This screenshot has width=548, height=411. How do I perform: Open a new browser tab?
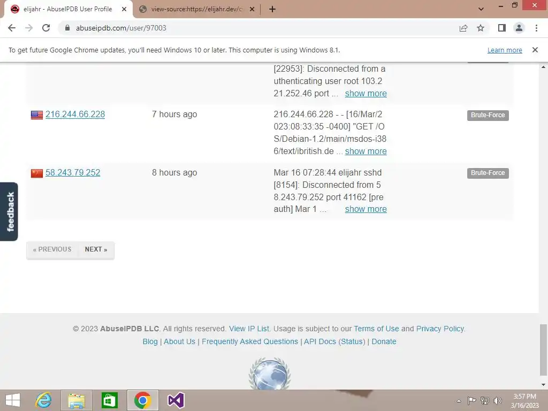pos(272,9)
